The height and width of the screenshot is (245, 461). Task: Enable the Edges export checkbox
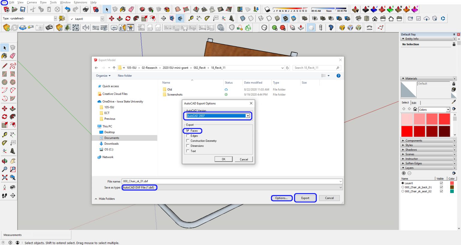(x=188, y=136)
